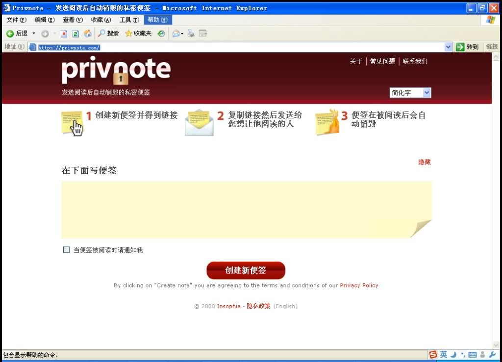The width and height of the screenshot is (502, 362).
Task: Go to the Home page icon
Action: [87, 34]
